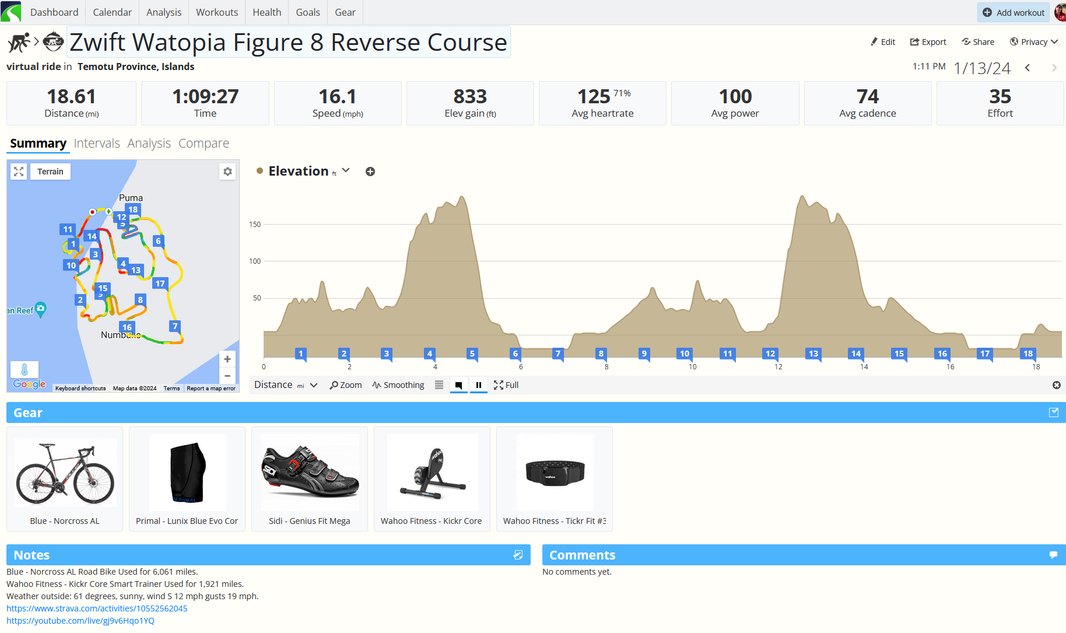Click mile 13 marker on elevation chart

(813, 354)
